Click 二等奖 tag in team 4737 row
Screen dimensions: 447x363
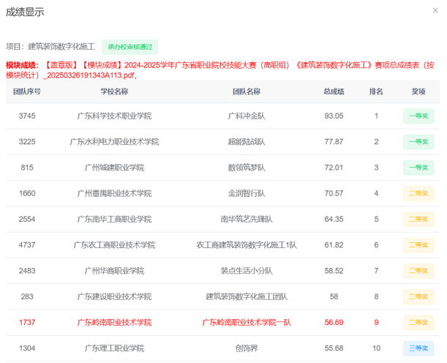(418, 245)
